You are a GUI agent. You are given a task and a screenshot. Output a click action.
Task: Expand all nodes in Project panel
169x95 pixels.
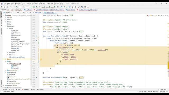point(21,12)
